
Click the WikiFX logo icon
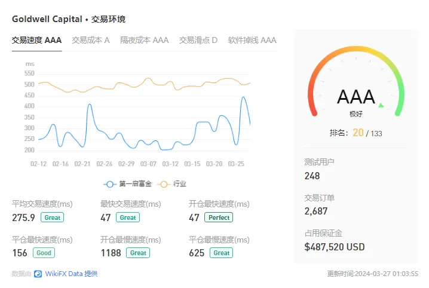pyautogui.click(x=38, y=274)
